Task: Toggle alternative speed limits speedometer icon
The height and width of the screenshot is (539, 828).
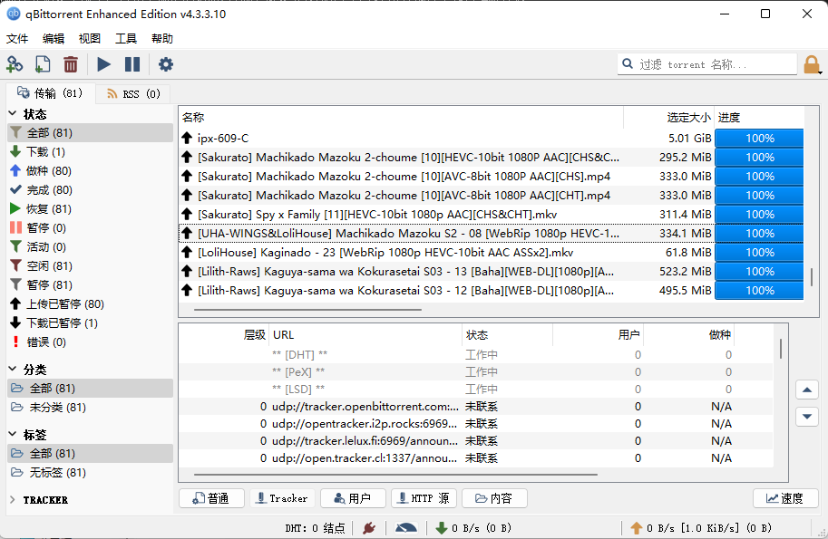Action: pyautogui.click(x=406, y=528)
